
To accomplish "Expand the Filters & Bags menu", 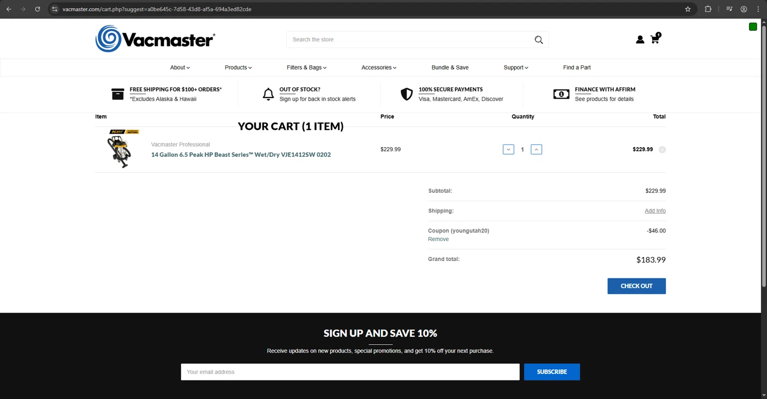I will pos(307,67).
